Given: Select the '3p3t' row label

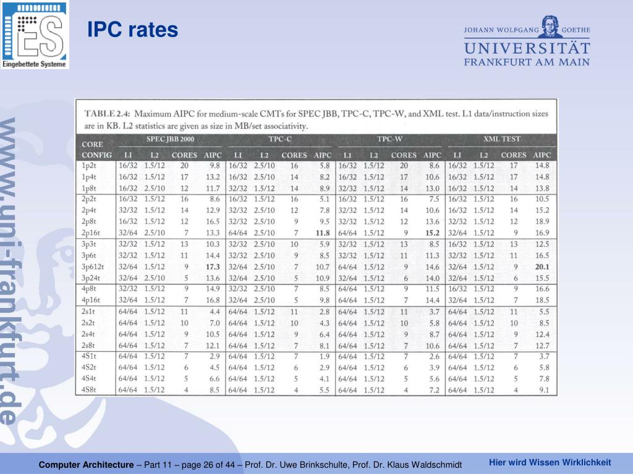Looking at the screenshot, I should pos(89,244).
